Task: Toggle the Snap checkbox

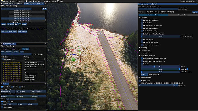Action: 2,104
